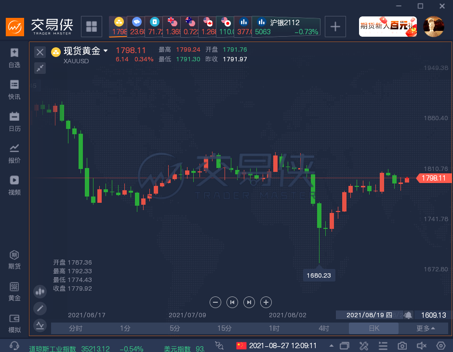Open the indicator line chart tool

(40, 324)
